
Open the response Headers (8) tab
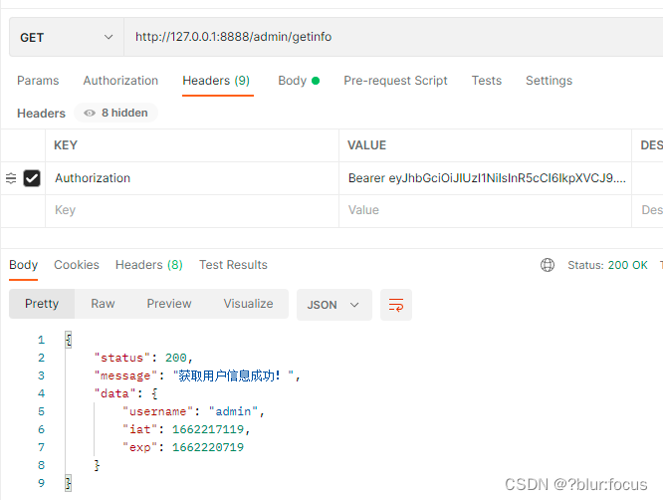(x=149, y=265)
